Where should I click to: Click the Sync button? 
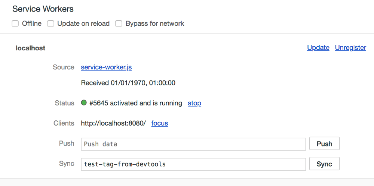point(324,164)
